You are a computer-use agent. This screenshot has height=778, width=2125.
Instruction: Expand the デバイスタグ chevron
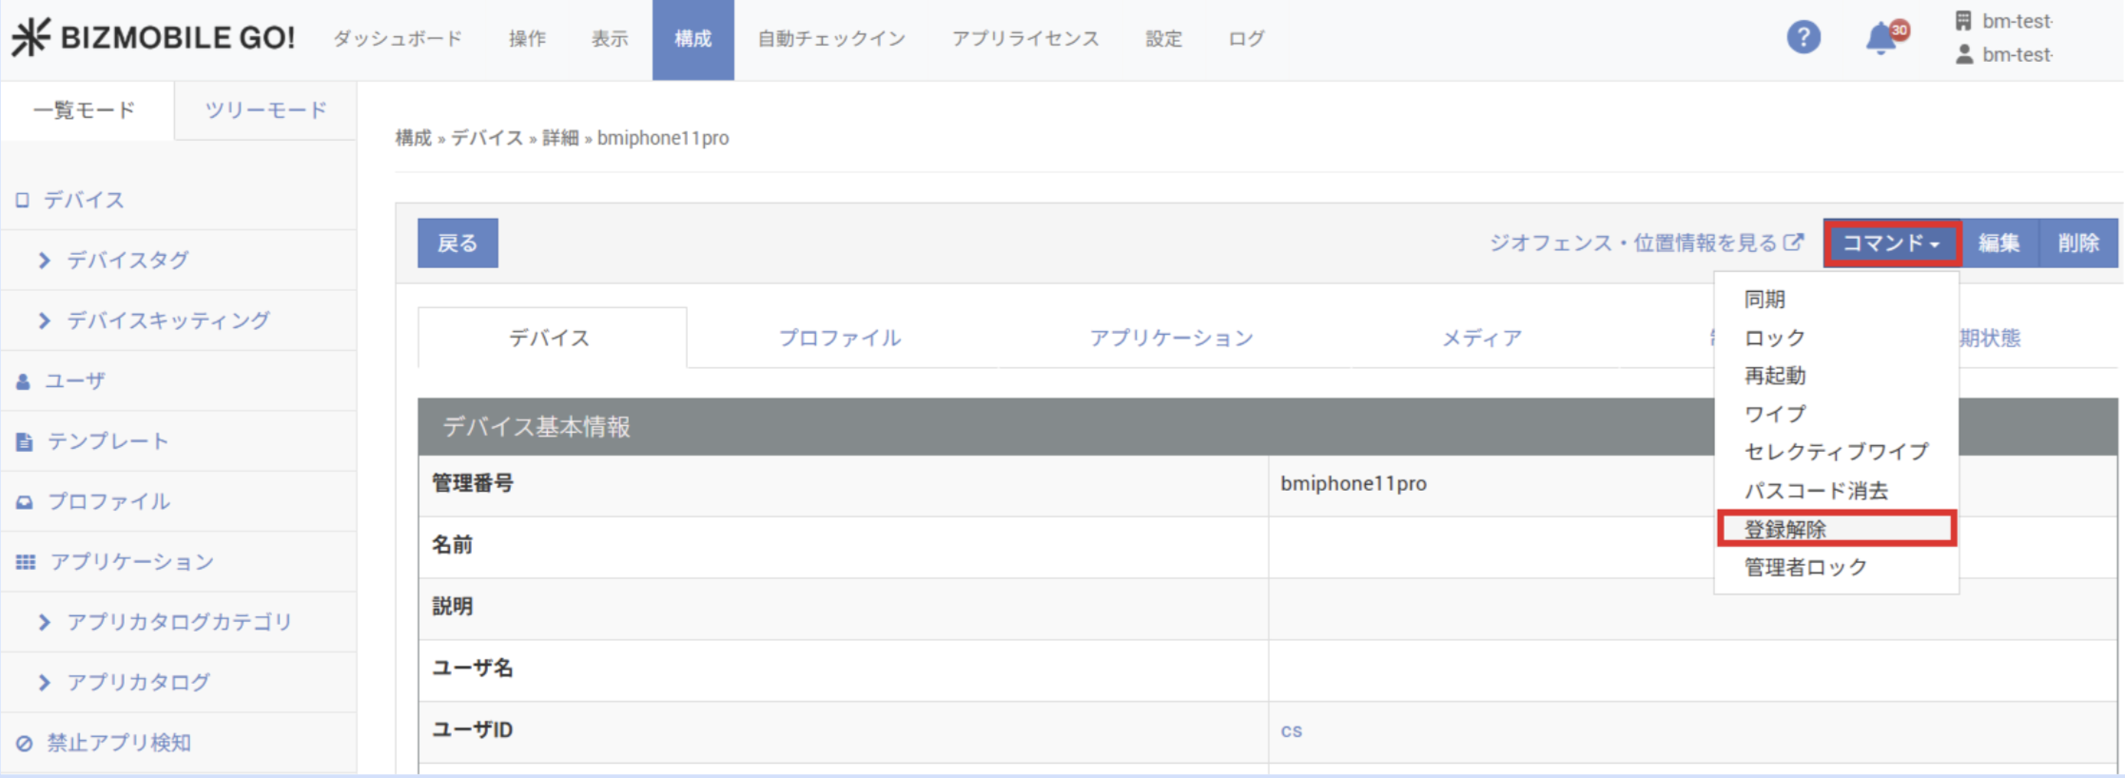pos(44,261)
